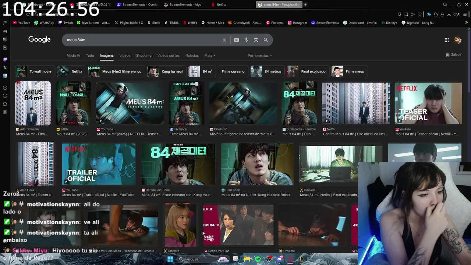Switch to Shopping results tab

pyautogui.click(x=144, y=56)
